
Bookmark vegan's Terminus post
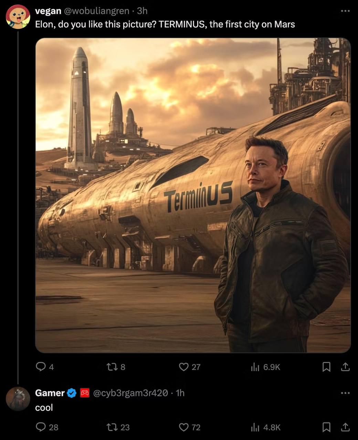click(326, 367)
